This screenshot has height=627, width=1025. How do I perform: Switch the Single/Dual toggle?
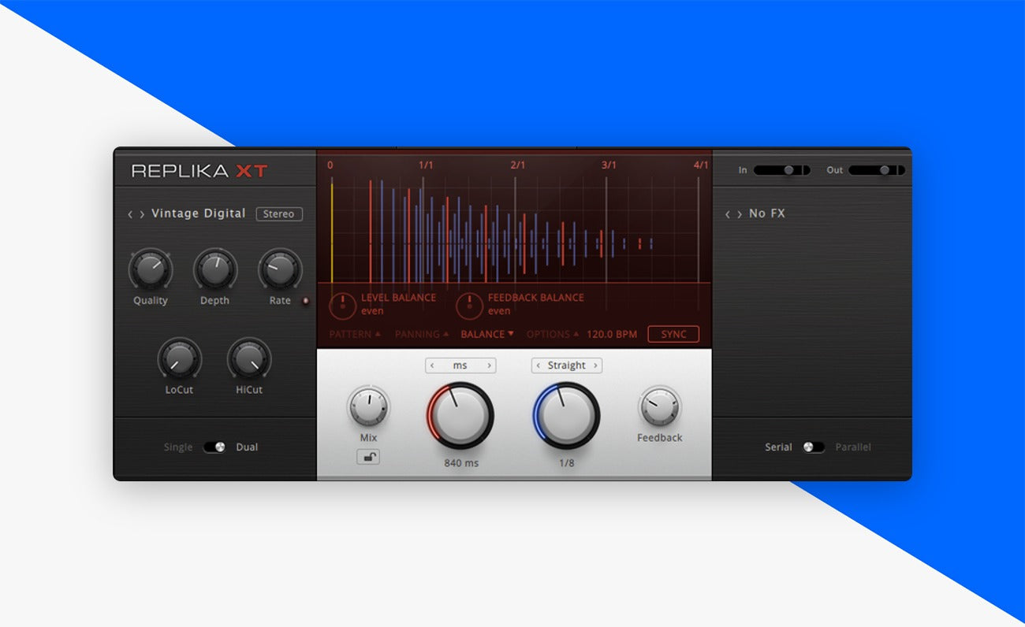click(214, 447)
